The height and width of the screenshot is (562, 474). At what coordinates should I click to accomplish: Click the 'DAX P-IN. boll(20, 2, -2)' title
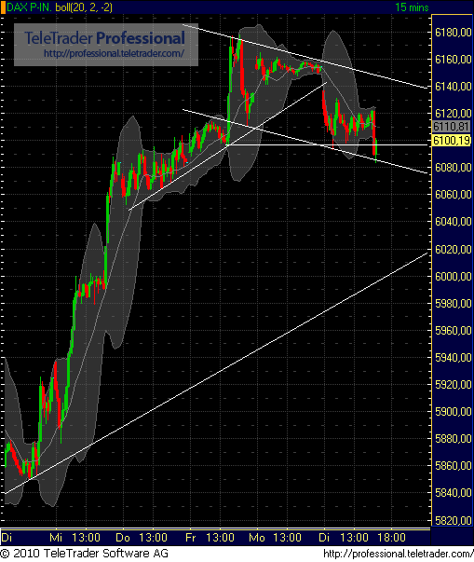pyautogui.click(x=60, y=7)
